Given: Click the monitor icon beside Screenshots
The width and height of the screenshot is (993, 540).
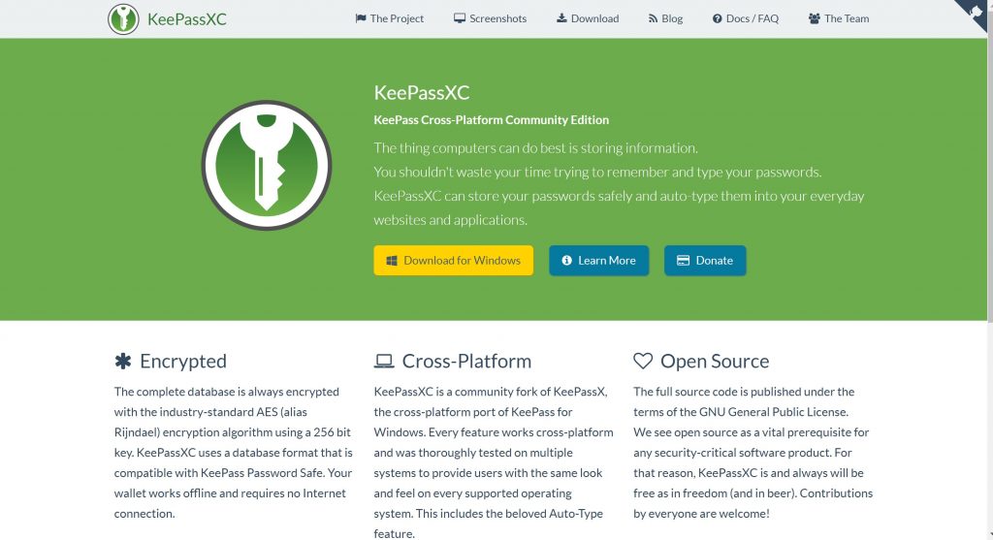Looking at the screenshot, I should click(x=459, y=18).
